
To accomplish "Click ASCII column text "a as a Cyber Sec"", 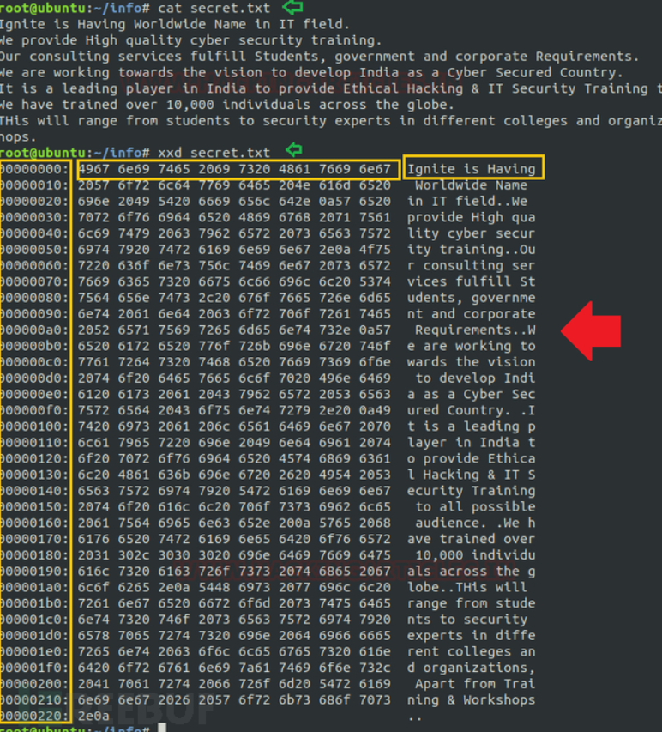I will coord(471,394).
